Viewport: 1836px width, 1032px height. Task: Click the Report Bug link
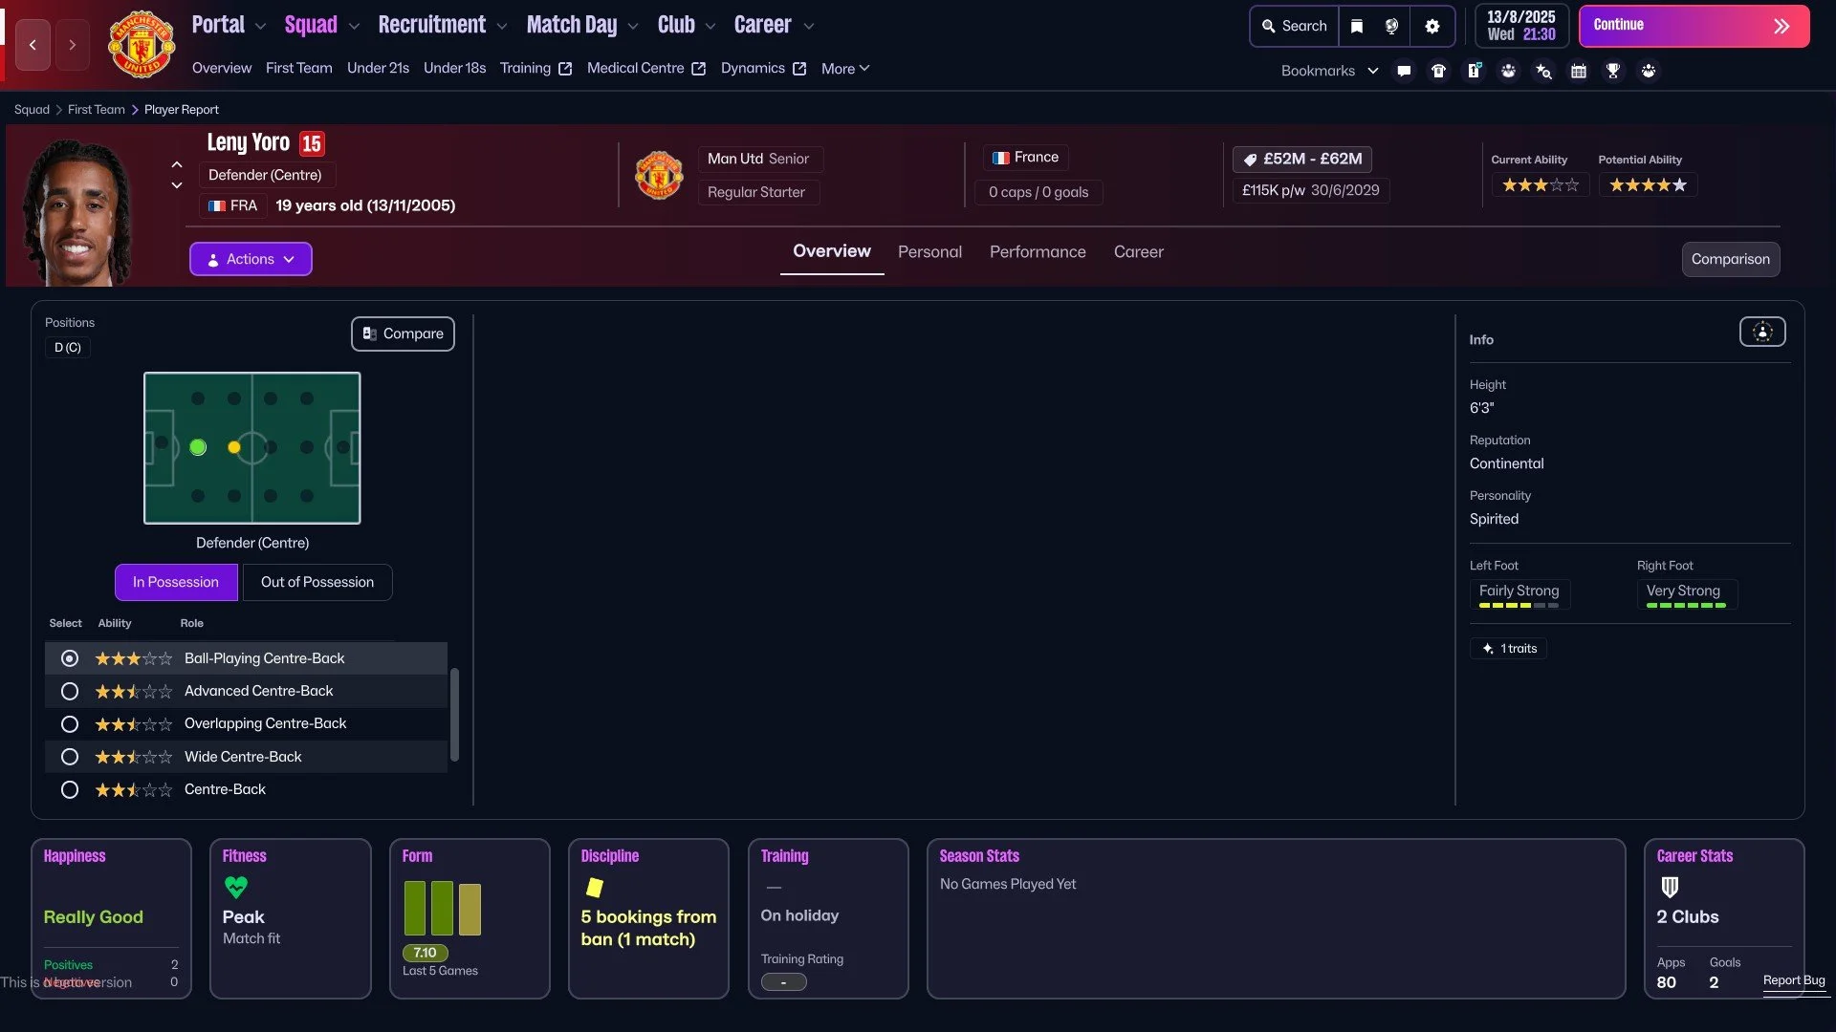[x=1794, y=980]
